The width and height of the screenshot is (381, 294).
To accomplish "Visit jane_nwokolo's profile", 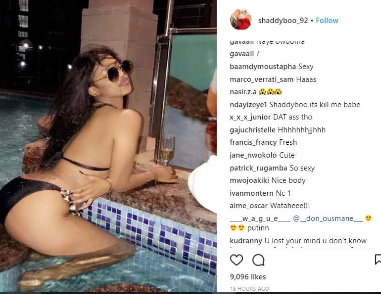I will [x=253, y=155].
